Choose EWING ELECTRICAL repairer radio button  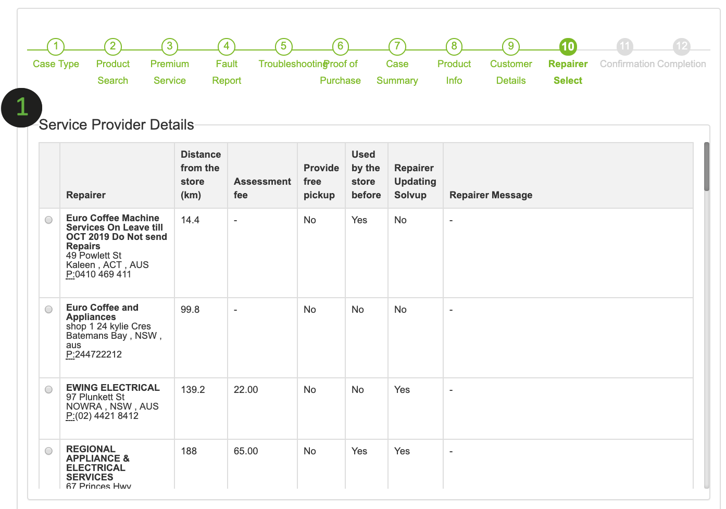(x=49, y=390)
